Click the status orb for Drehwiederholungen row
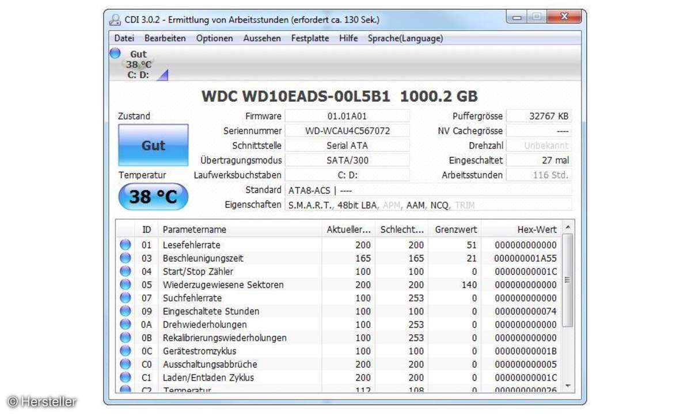691x414 pixels. (x=125, y=324)
